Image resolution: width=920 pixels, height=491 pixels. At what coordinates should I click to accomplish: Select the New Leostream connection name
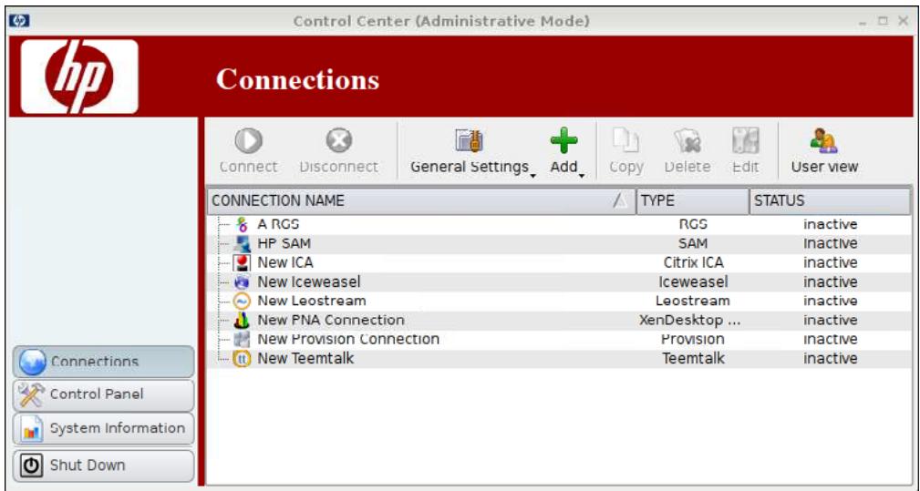click(312, 302)
